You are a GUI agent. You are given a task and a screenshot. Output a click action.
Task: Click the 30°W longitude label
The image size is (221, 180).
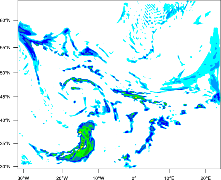(23, 178)
